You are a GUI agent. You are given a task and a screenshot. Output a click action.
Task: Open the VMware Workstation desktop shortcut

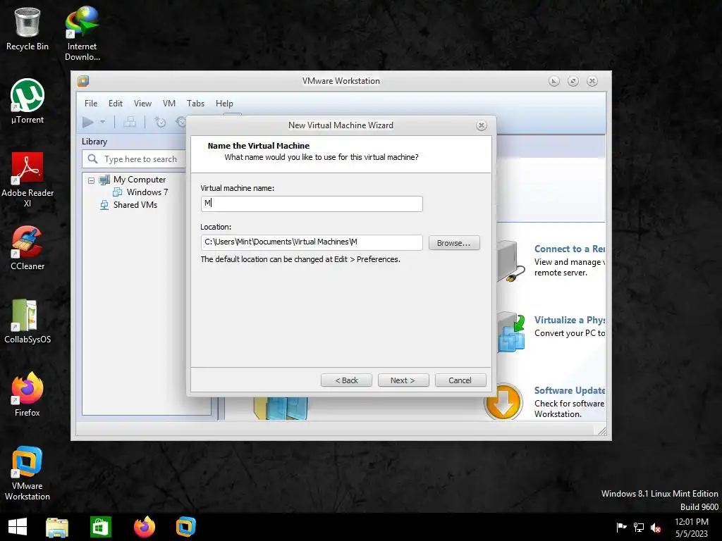[27, 473]
